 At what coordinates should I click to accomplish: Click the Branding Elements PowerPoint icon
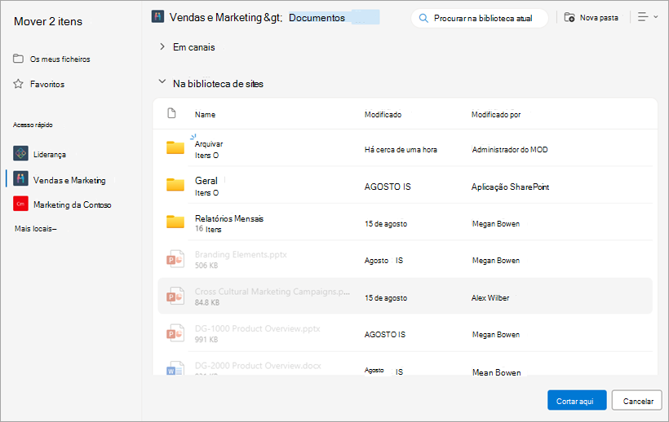point(175,259)
